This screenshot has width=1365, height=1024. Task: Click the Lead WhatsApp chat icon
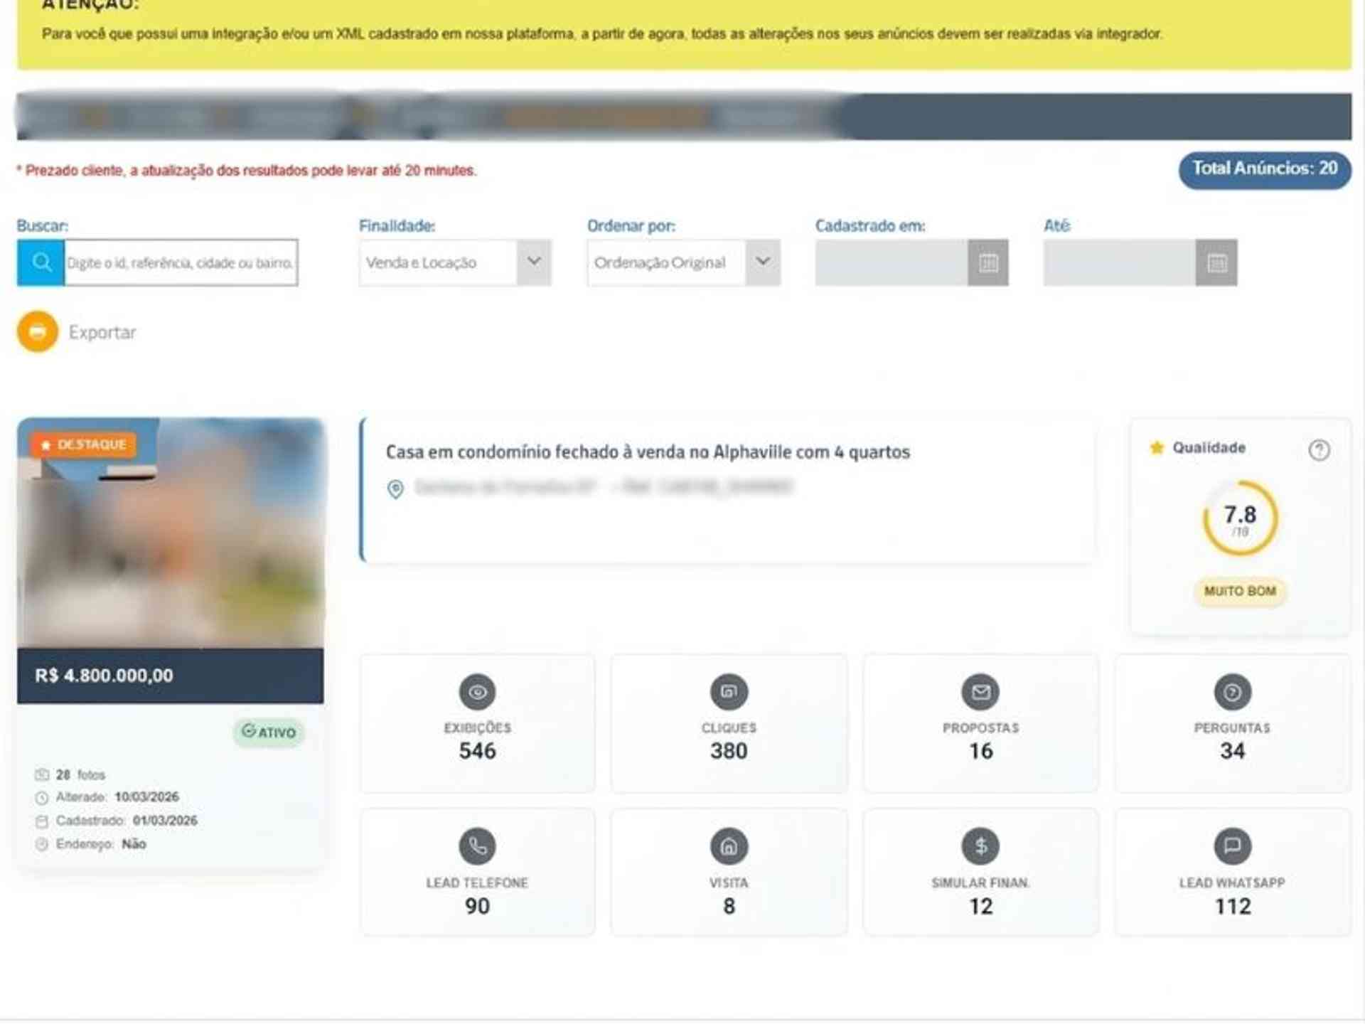[1232, 846]
